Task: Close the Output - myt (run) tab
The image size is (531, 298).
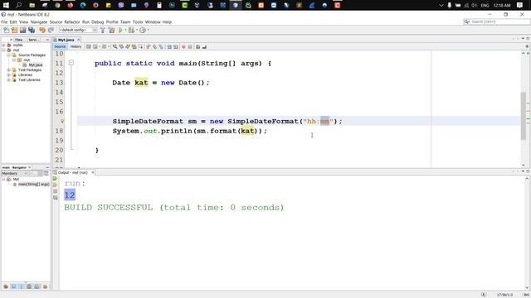Action: click(x=93, y=173)
